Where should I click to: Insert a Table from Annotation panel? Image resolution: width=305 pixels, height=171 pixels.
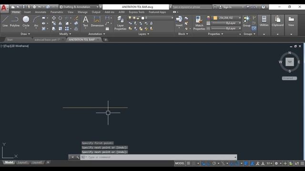(x=107, y=28)
